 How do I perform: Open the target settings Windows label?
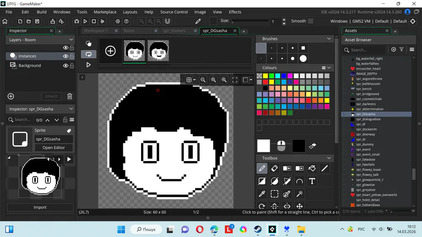[x=339, y=21]
